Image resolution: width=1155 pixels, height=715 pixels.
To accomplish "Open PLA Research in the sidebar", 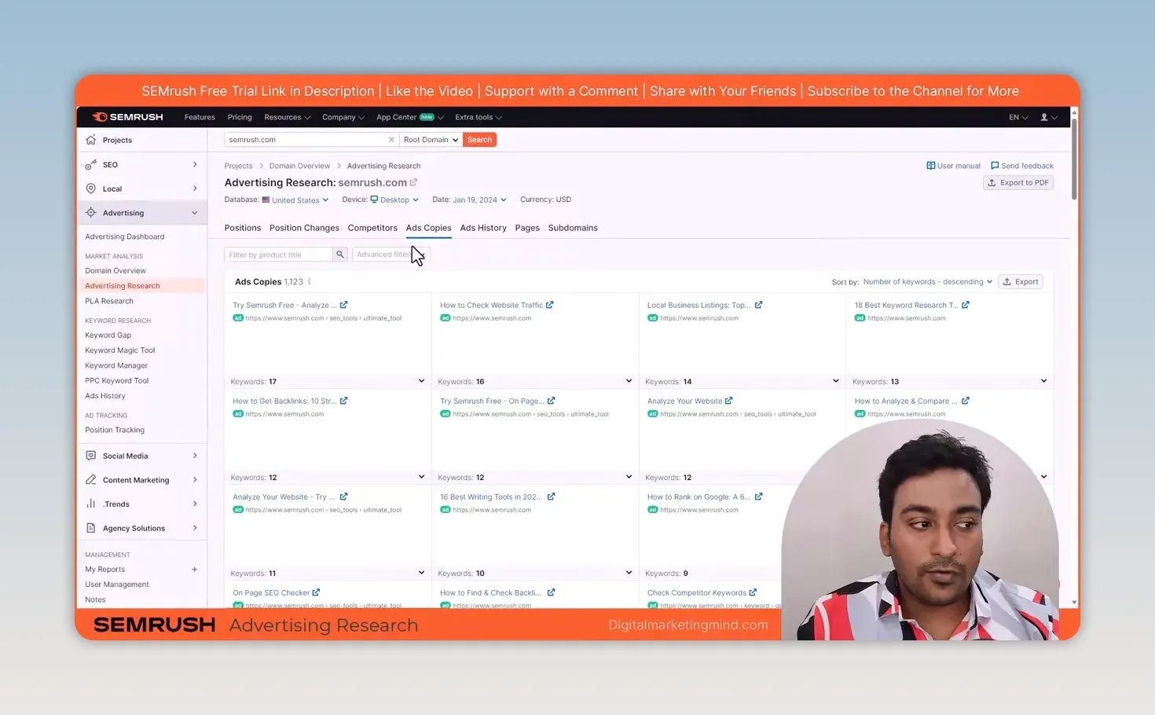I will point(109,301).
